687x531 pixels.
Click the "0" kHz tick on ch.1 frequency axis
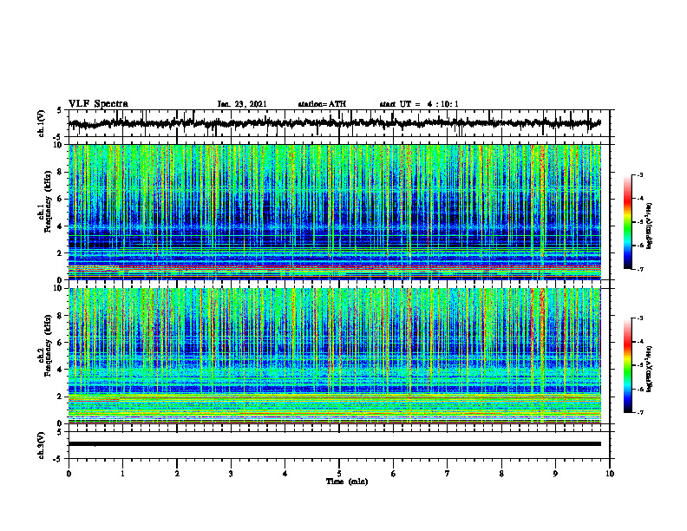(61, 280)
